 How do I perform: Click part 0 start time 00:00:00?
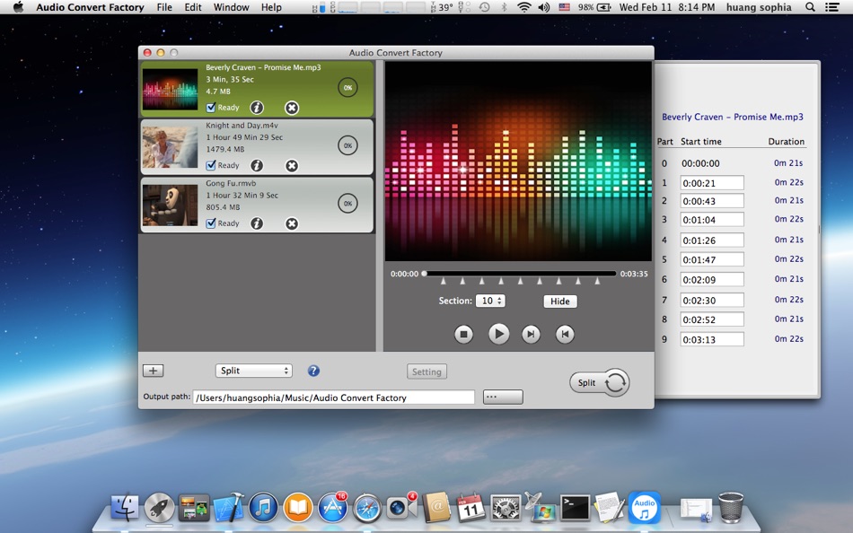[700, 163]
